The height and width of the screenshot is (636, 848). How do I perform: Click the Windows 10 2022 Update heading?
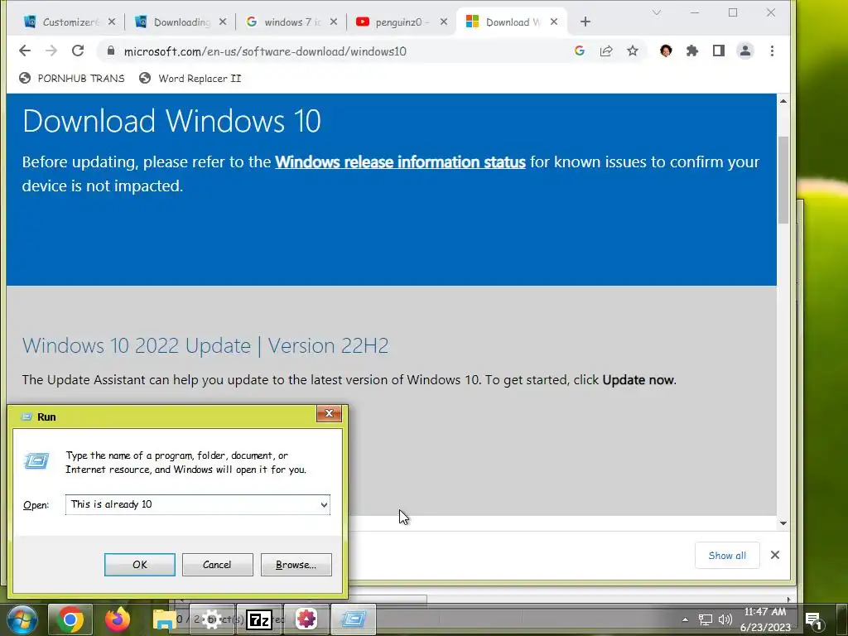pyautogui.click(x=205, y=345)
